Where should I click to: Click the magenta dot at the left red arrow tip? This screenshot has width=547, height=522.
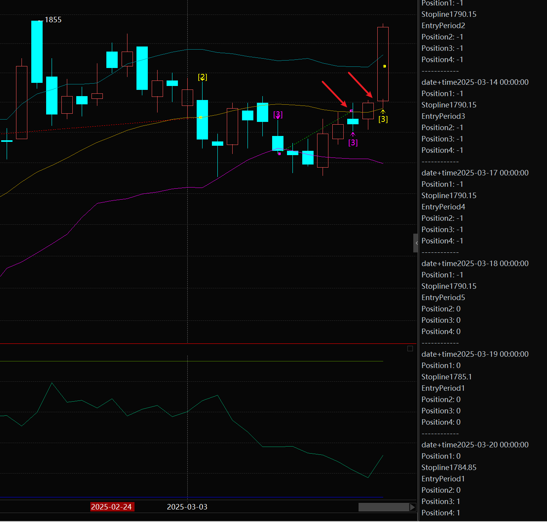pos(351,111)
